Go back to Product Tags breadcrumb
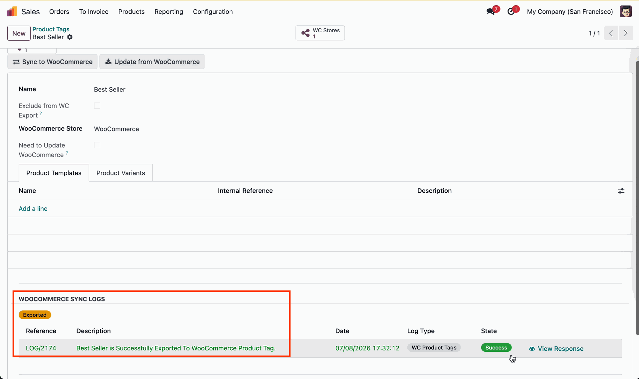 pyautogui.click(x=51, y=29)
